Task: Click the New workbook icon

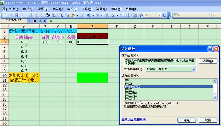Action: pyautogui.click(x=4, y=15)
